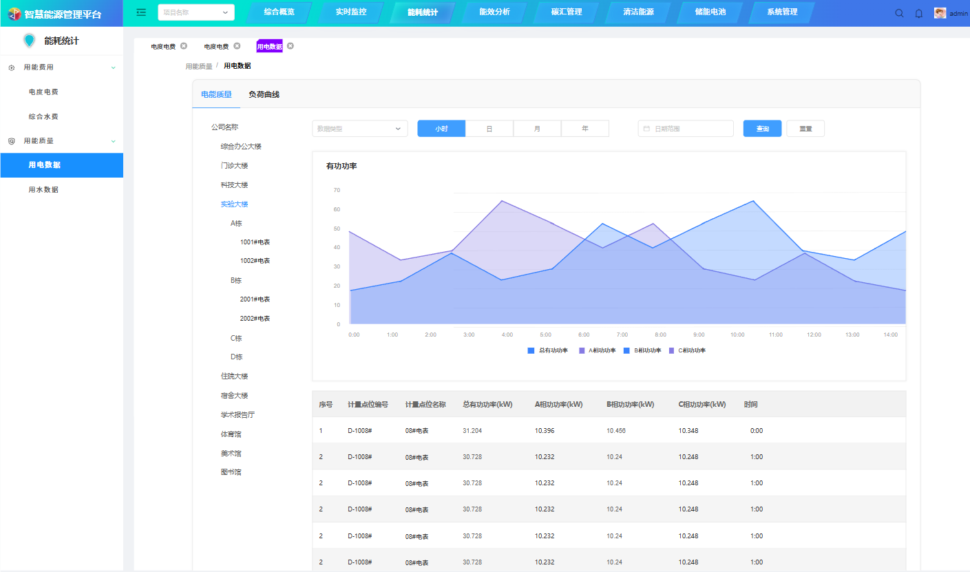
Task: Switch granularity to 月
Action: (537, 129)
